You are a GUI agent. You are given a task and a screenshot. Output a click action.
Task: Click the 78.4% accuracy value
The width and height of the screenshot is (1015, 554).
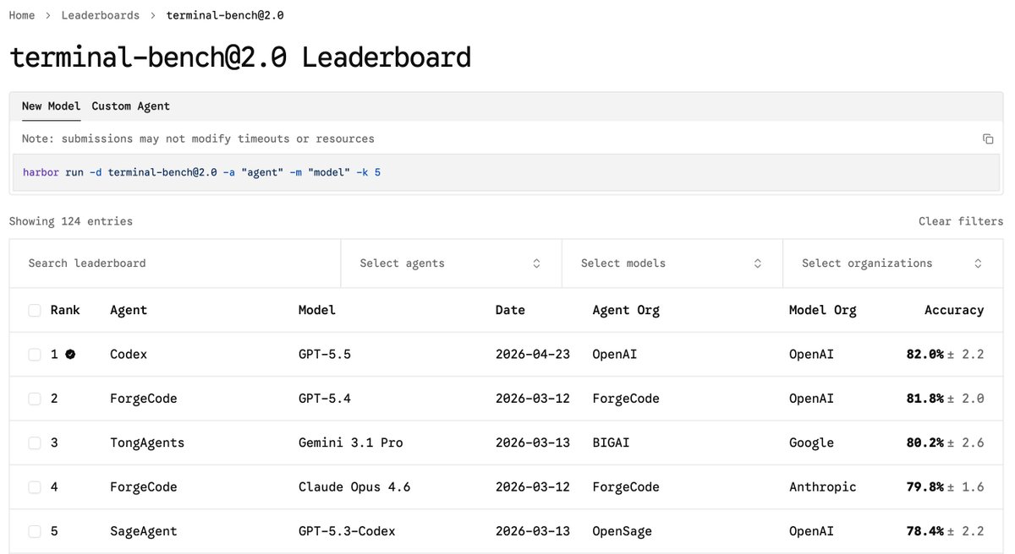924,531
